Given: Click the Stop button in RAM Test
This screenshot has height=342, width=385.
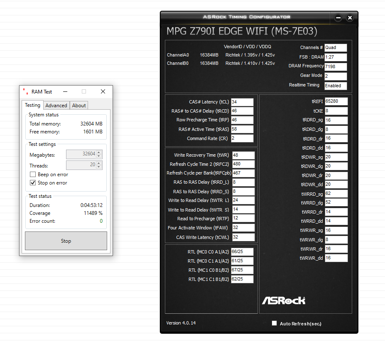Looking at the screenshot, I should pyautogui.click(x=66, y=241).
